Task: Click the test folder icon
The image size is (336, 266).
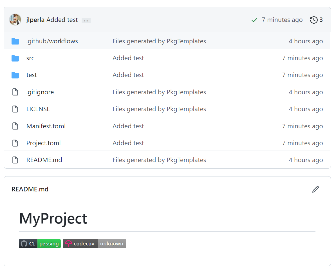Action: click(x=15, y=75)
